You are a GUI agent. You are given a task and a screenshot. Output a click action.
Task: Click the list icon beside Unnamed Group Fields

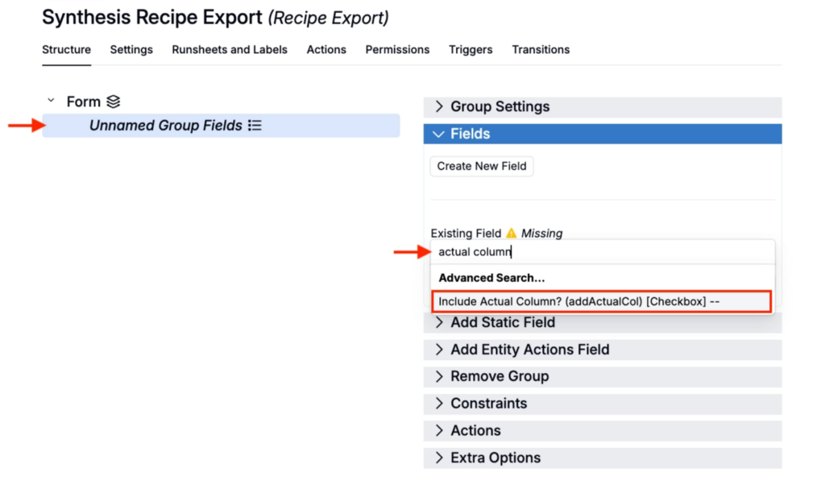pyautogui.click(x=255, y=126)
